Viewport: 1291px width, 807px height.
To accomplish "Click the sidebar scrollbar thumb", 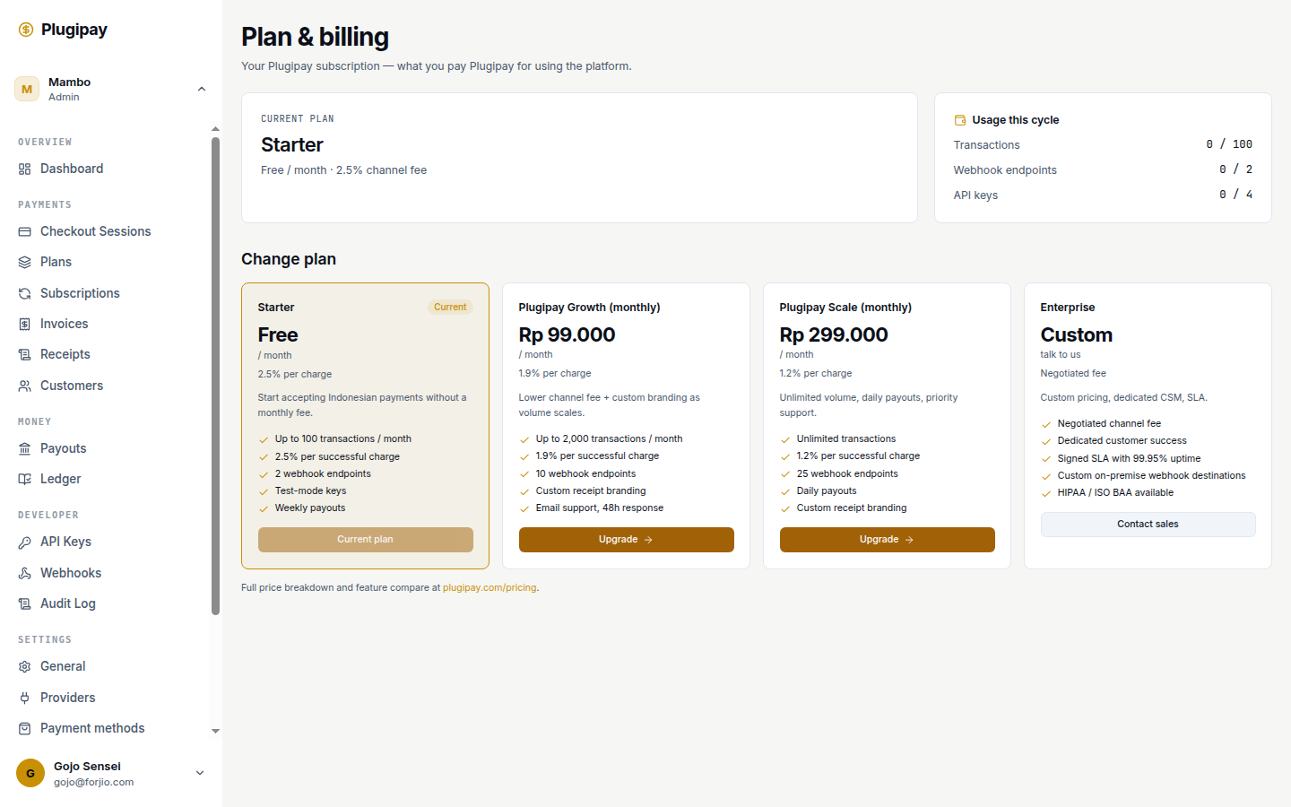I will (215, 377).
